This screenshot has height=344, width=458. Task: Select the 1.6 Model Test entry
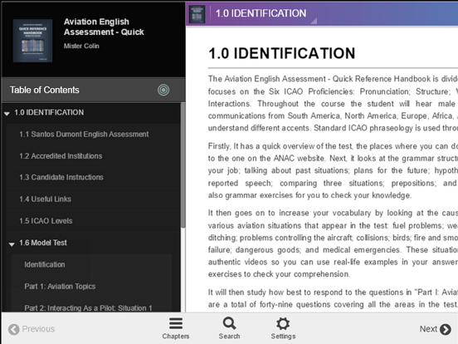click(43, 243)
